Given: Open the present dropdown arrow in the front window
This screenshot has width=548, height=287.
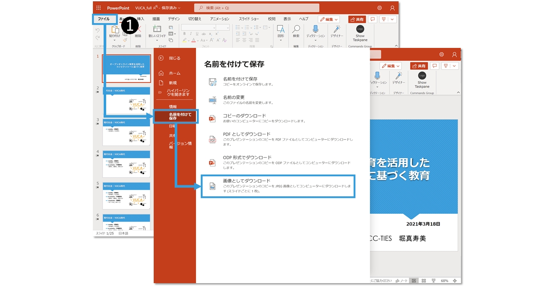Looking at the screenshot, I should pos(454,66).
